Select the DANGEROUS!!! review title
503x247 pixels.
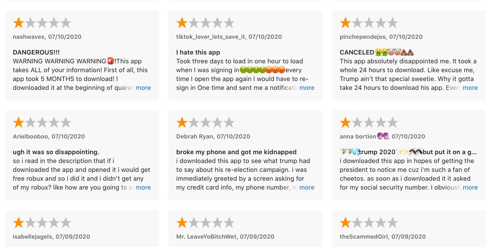point(36,53)
